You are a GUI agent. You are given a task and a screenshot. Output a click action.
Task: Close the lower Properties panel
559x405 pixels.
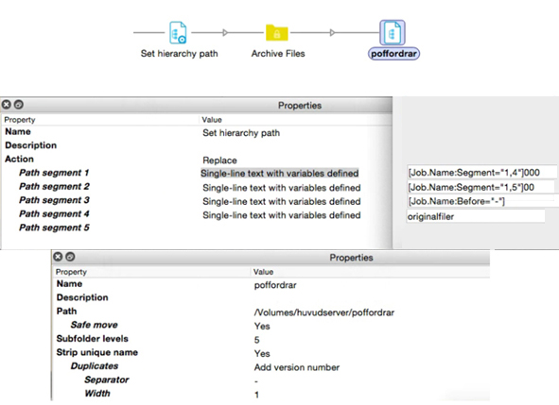coord(58,257)
